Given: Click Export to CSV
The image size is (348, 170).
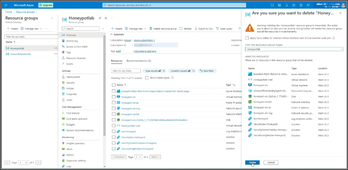Looking at the screenshot, I should 204,29.
